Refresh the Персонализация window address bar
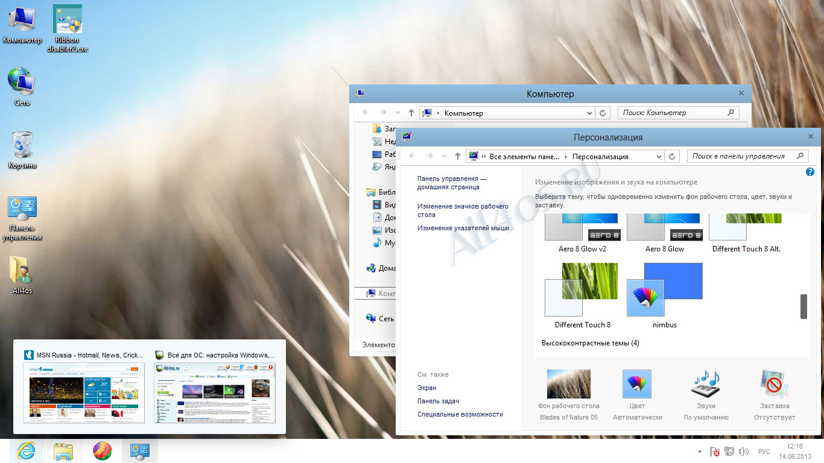Screen dimensions: 824x463 click(672, 156)
